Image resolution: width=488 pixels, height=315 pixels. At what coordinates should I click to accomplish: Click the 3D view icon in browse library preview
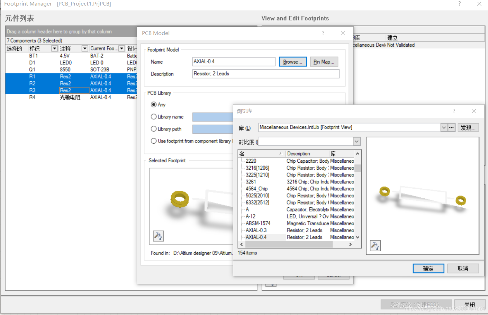click(x=375, y=246)
